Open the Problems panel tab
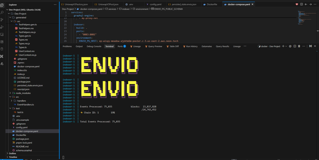This screenshot has width=319, height=160. 67,46
